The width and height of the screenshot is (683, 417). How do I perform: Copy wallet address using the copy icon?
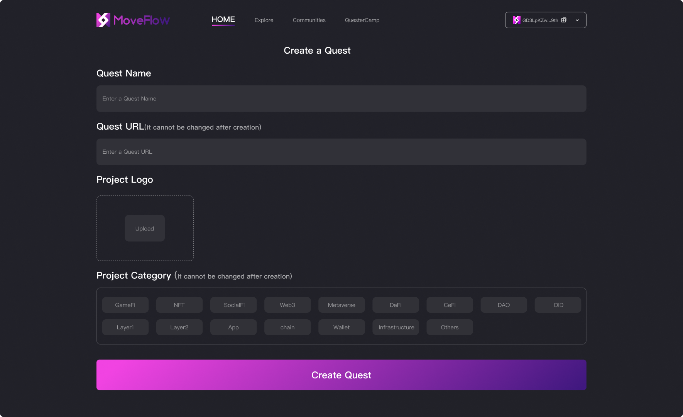point(564,20)
